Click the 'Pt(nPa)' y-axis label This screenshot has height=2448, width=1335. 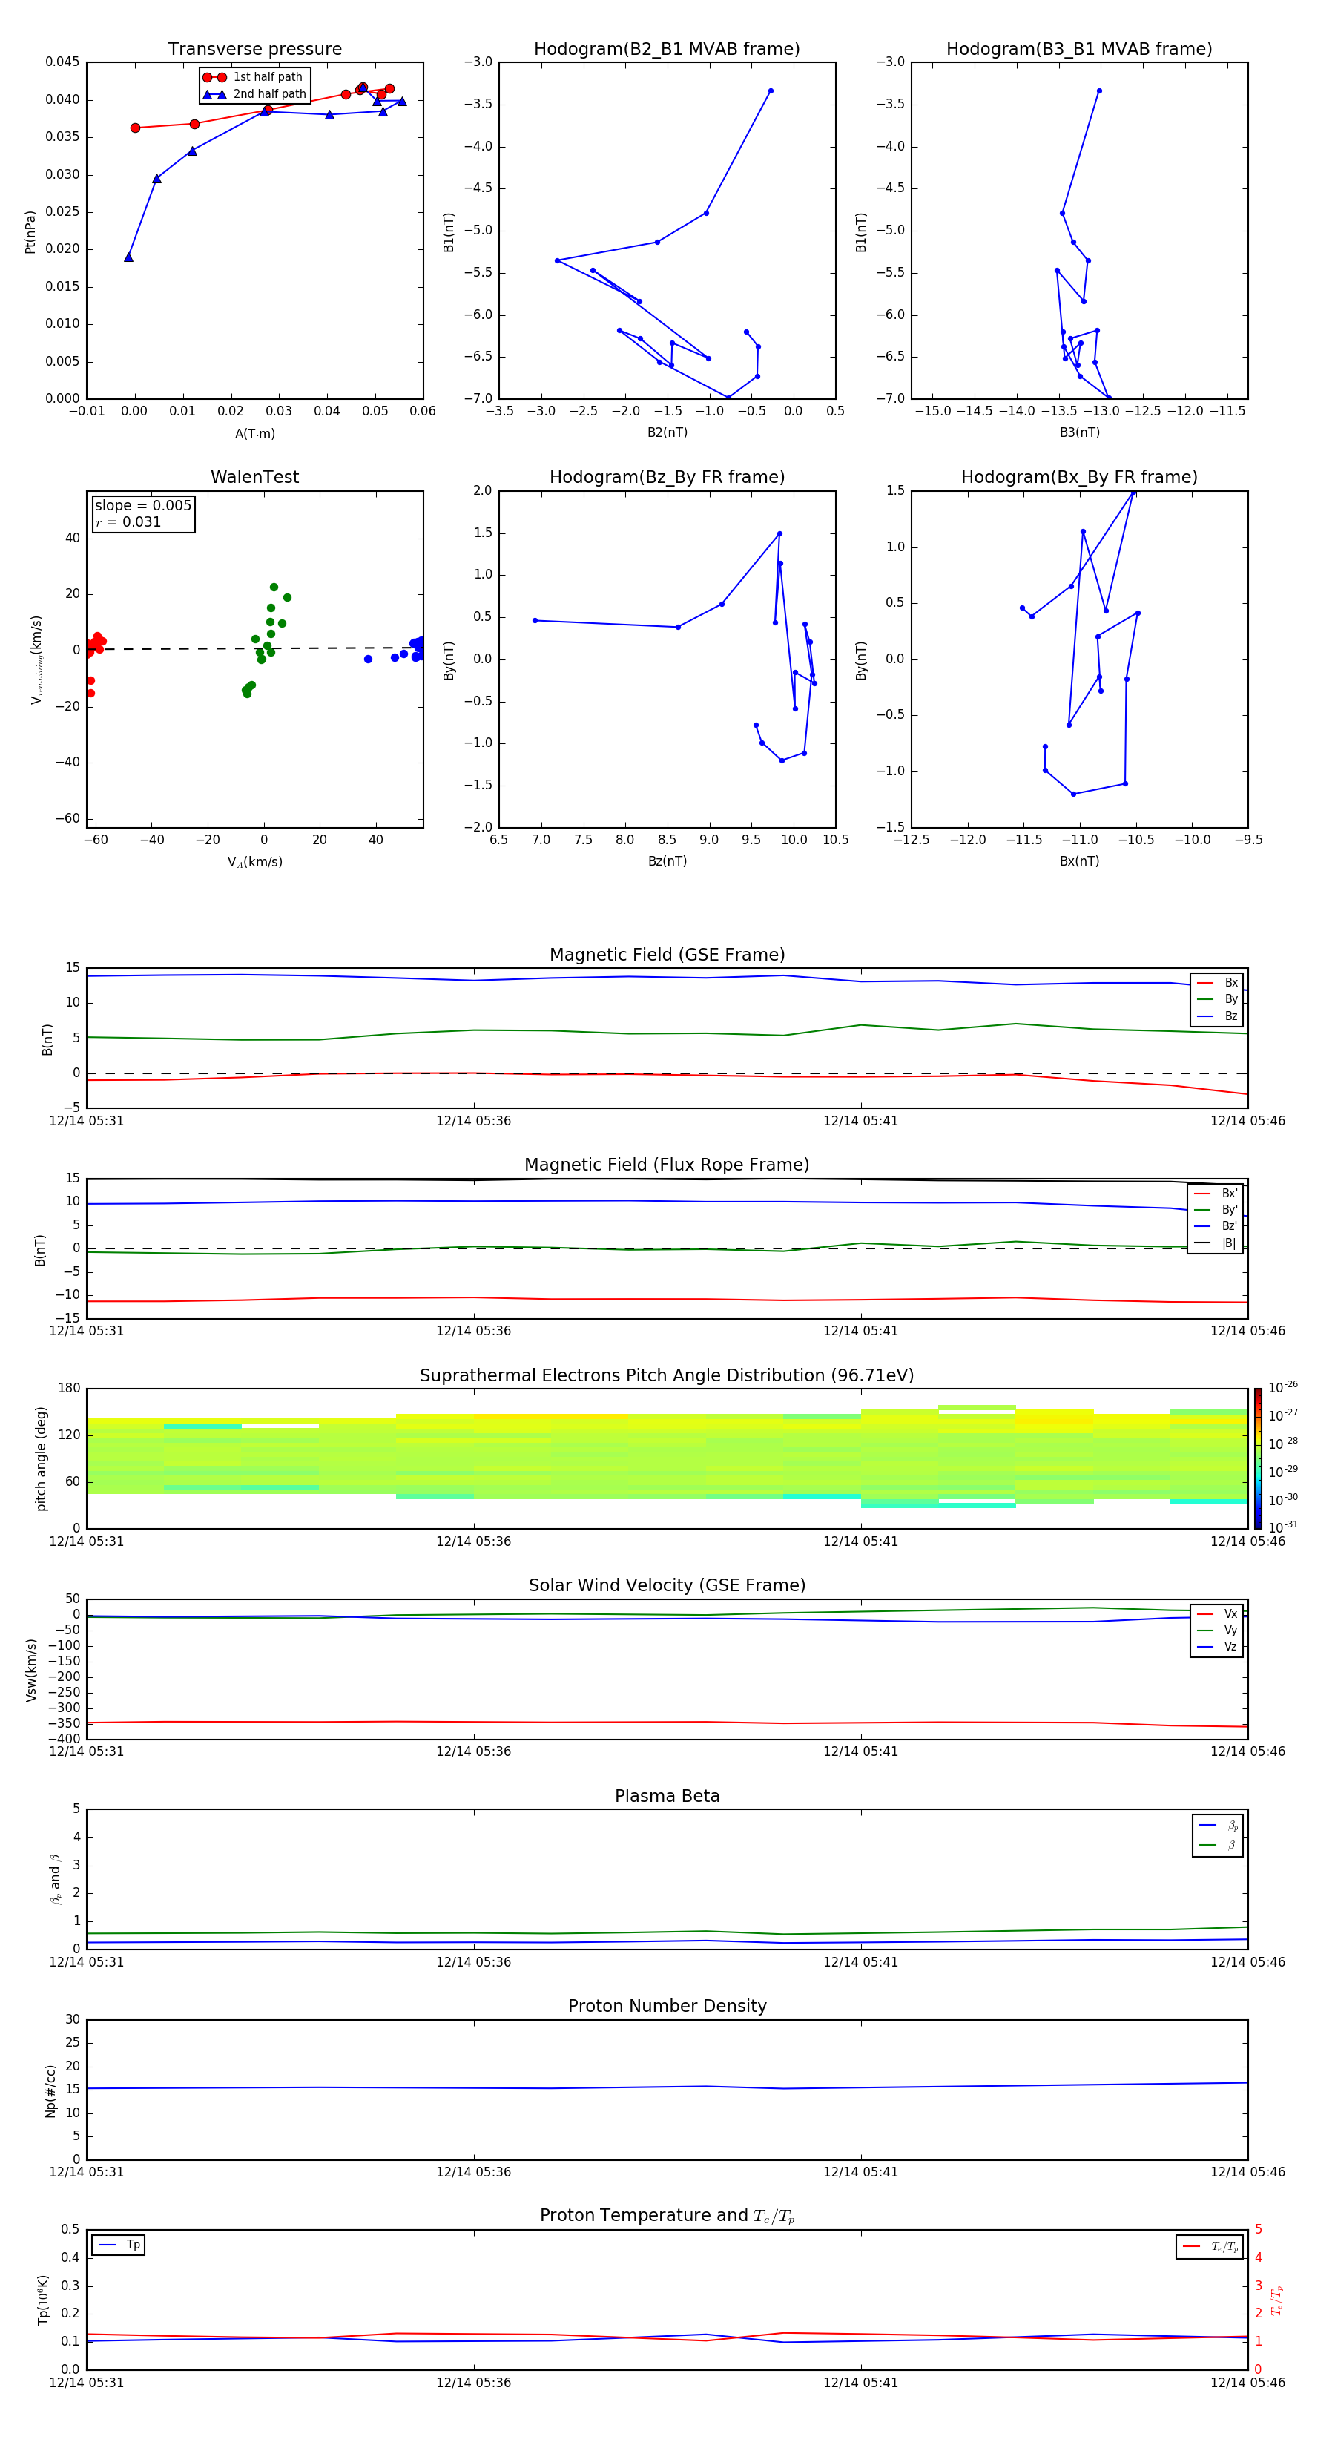coord(30,232)
